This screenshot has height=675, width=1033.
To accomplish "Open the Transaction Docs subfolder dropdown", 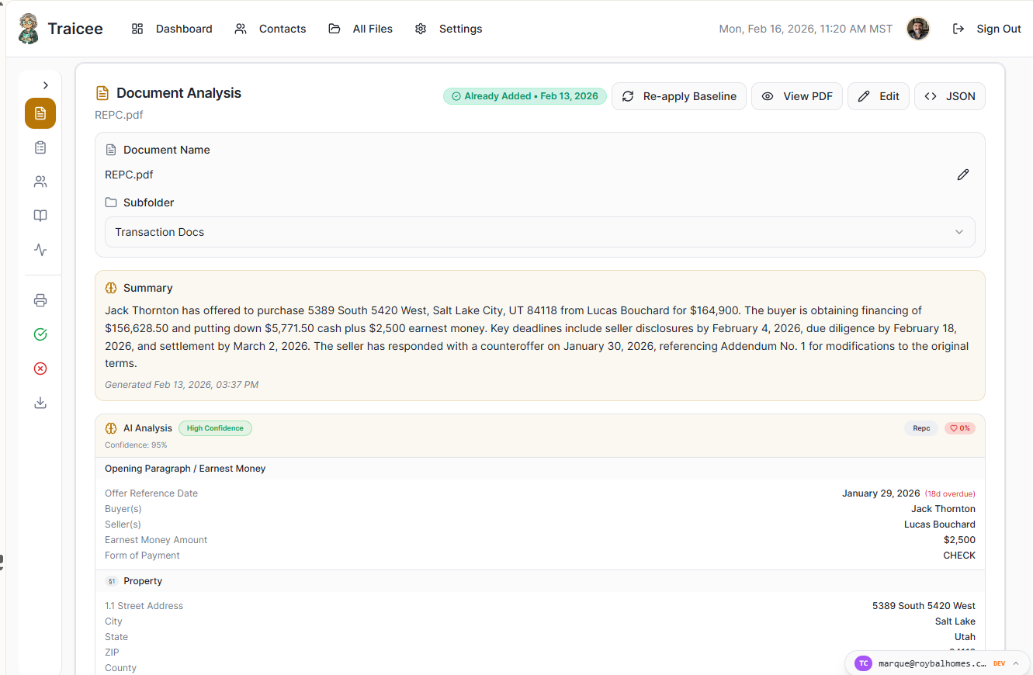I will pos(539,232).
